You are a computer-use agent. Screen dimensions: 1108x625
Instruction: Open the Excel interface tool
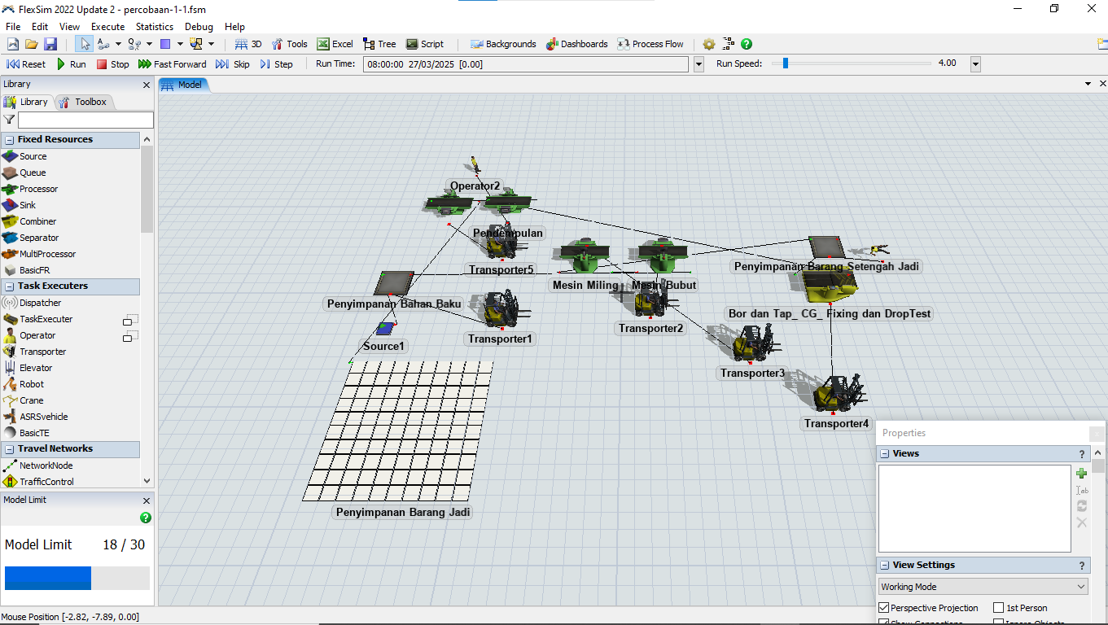point(335,44)
